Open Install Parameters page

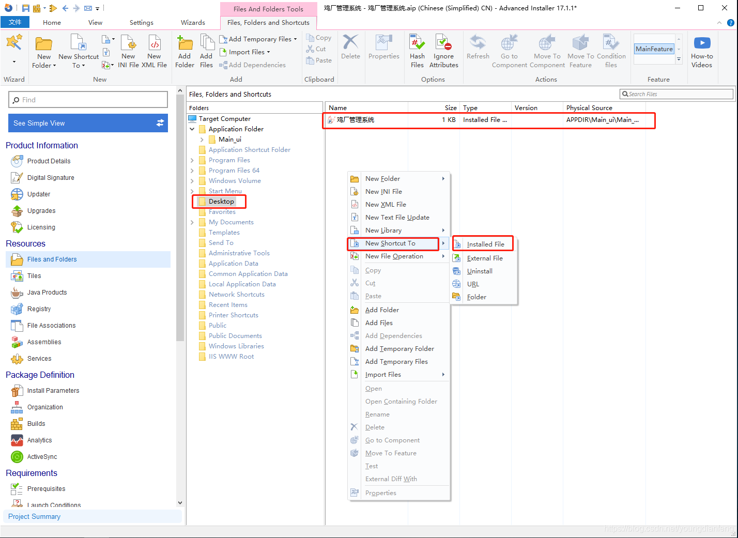53,391
